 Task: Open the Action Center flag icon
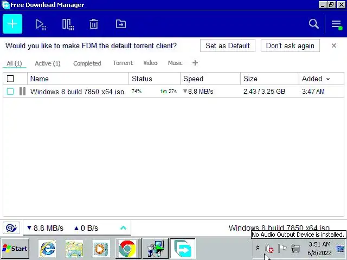tap(282, 249)
